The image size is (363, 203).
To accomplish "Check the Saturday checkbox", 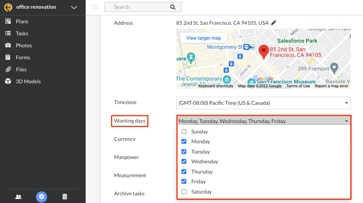I will click(184, 192).
